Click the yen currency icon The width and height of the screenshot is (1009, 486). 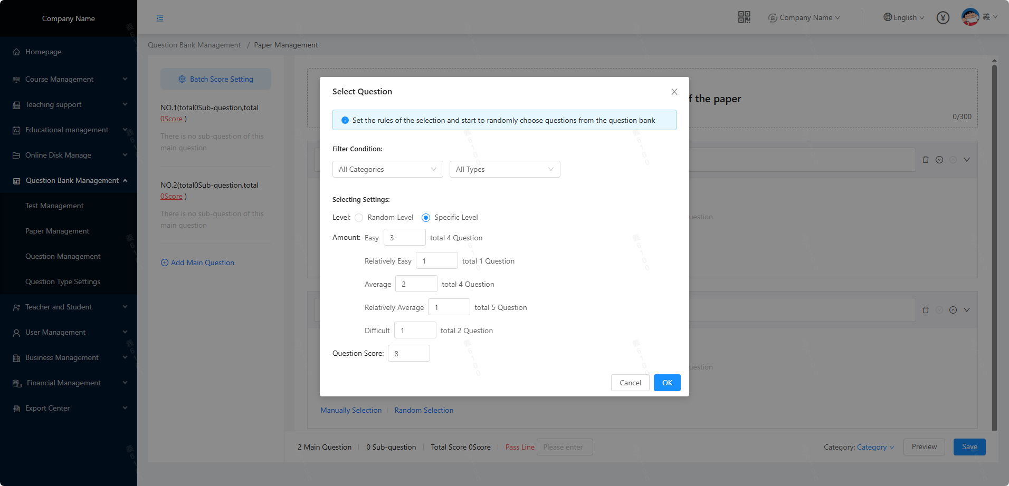click(x=943, y=18)
